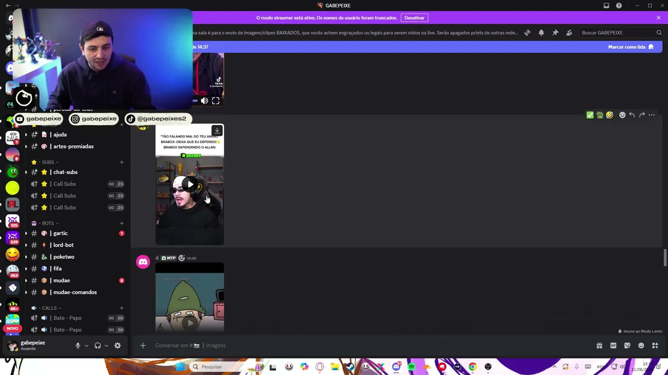Open the sticker picker
668x375 pixels.
point(627,345)
